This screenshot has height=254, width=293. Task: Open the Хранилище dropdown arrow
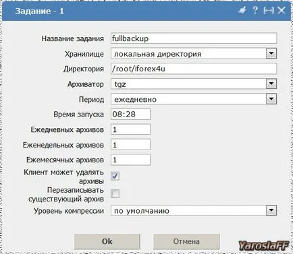[271, 54]
